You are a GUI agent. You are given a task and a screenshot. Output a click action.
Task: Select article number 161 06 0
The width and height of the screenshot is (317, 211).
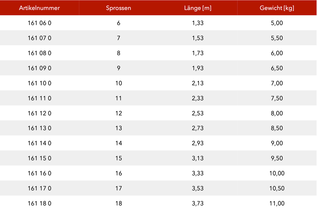[x=40, y=23]
